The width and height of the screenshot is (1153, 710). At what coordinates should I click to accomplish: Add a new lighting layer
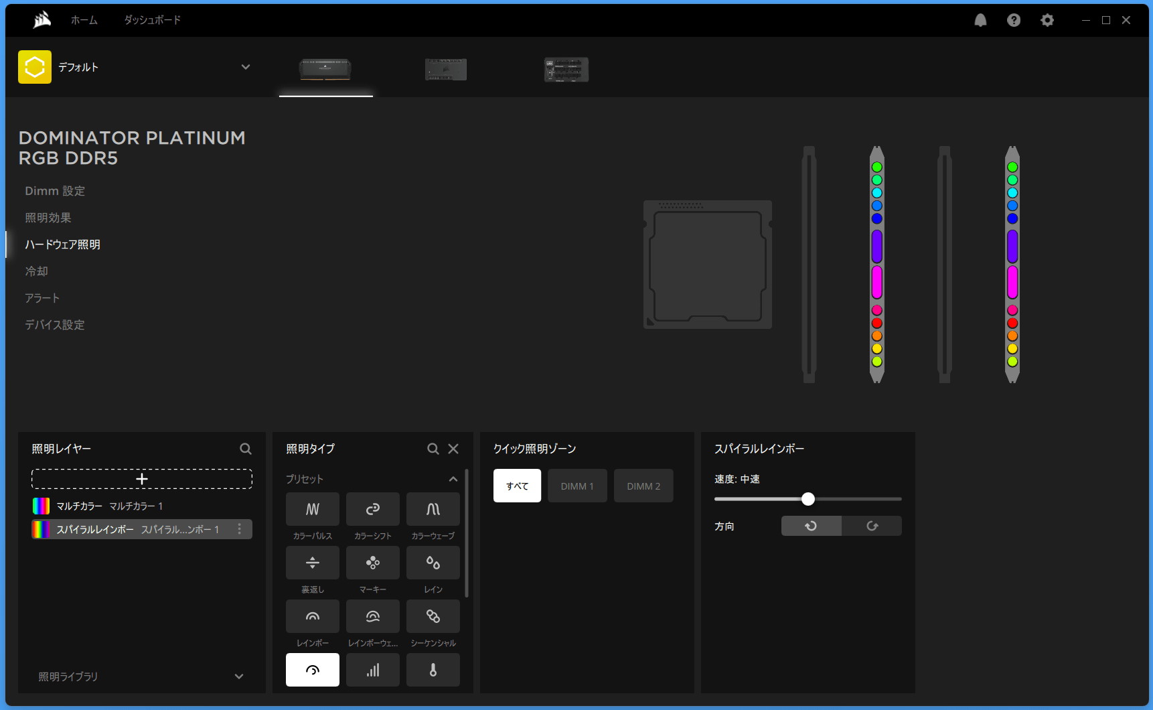tap(142, 479)
